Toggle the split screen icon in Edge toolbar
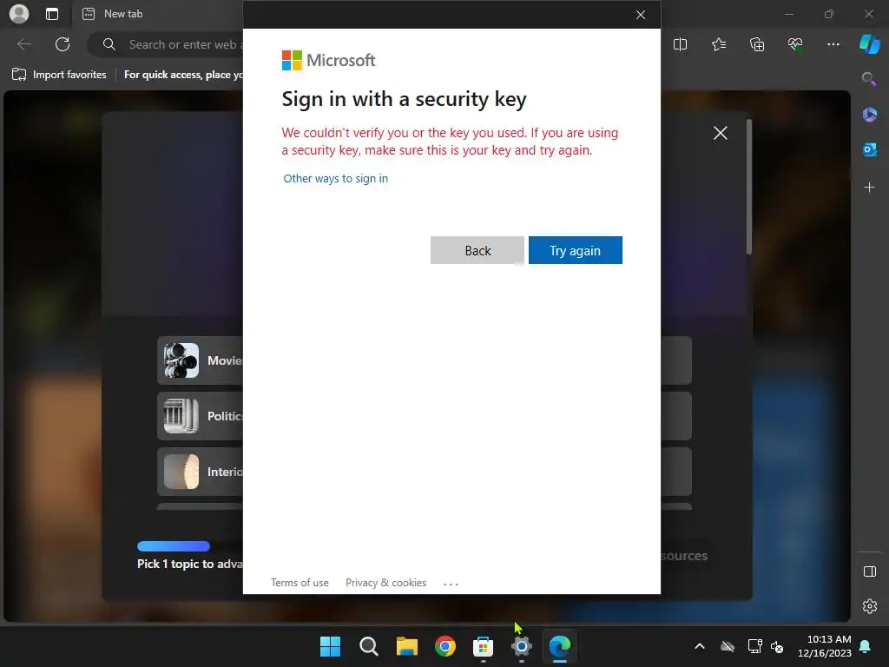 680,44
